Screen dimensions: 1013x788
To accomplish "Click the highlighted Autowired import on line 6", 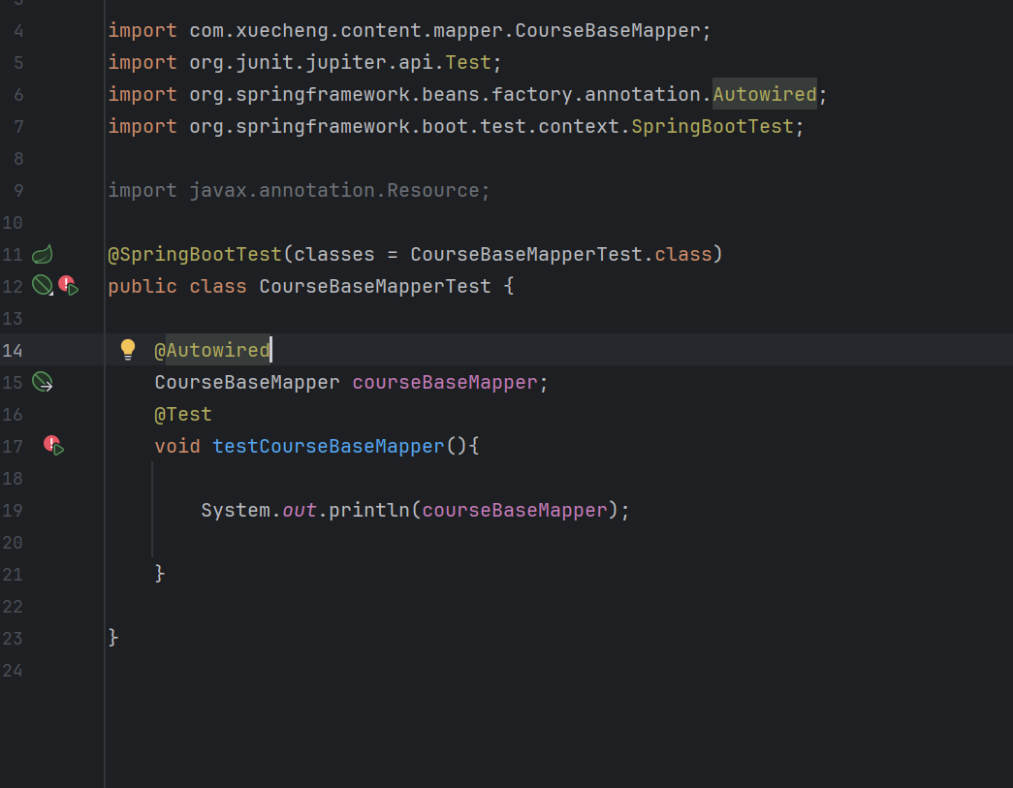I will (x=765, y=94).
